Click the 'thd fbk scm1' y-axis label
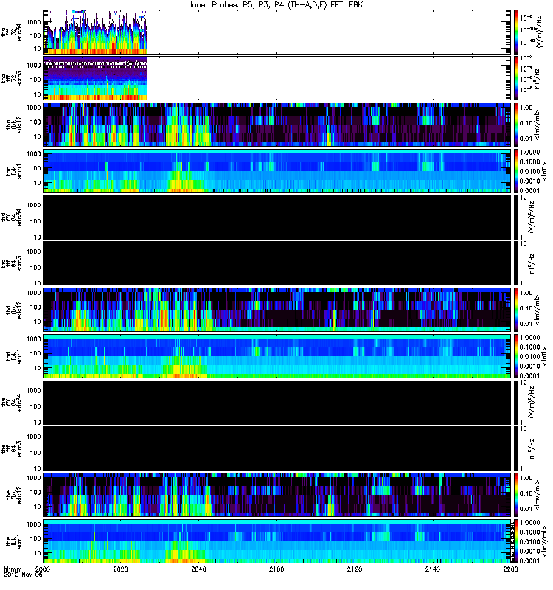Screen dimensions: 553x590 14,356
